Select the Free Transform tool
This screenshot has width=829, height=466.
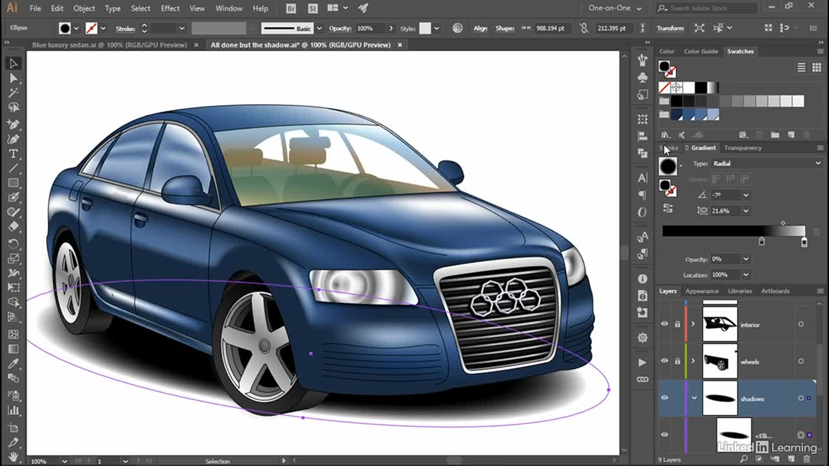[13, 287]
